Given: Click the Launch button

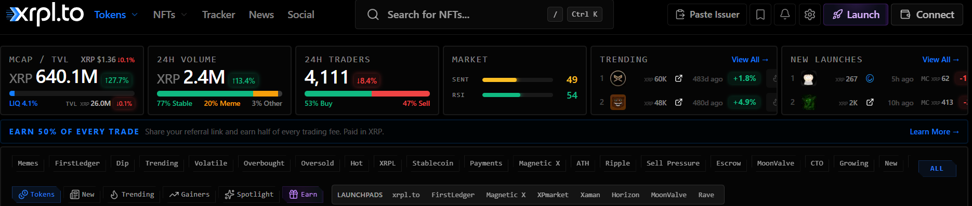Looking at the screenshot, I should (856, 15).
